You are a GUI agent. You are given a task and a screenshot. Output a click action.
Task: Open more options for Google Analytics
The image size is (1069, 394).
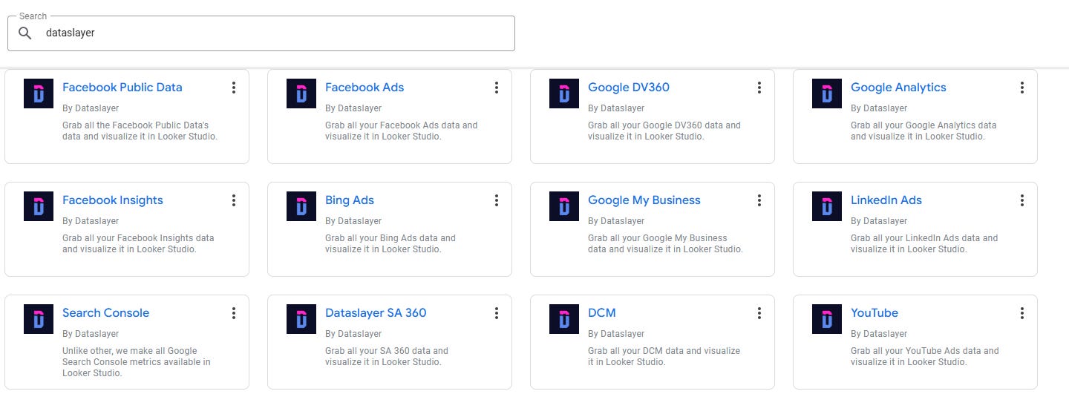[x=1022, y=88]
